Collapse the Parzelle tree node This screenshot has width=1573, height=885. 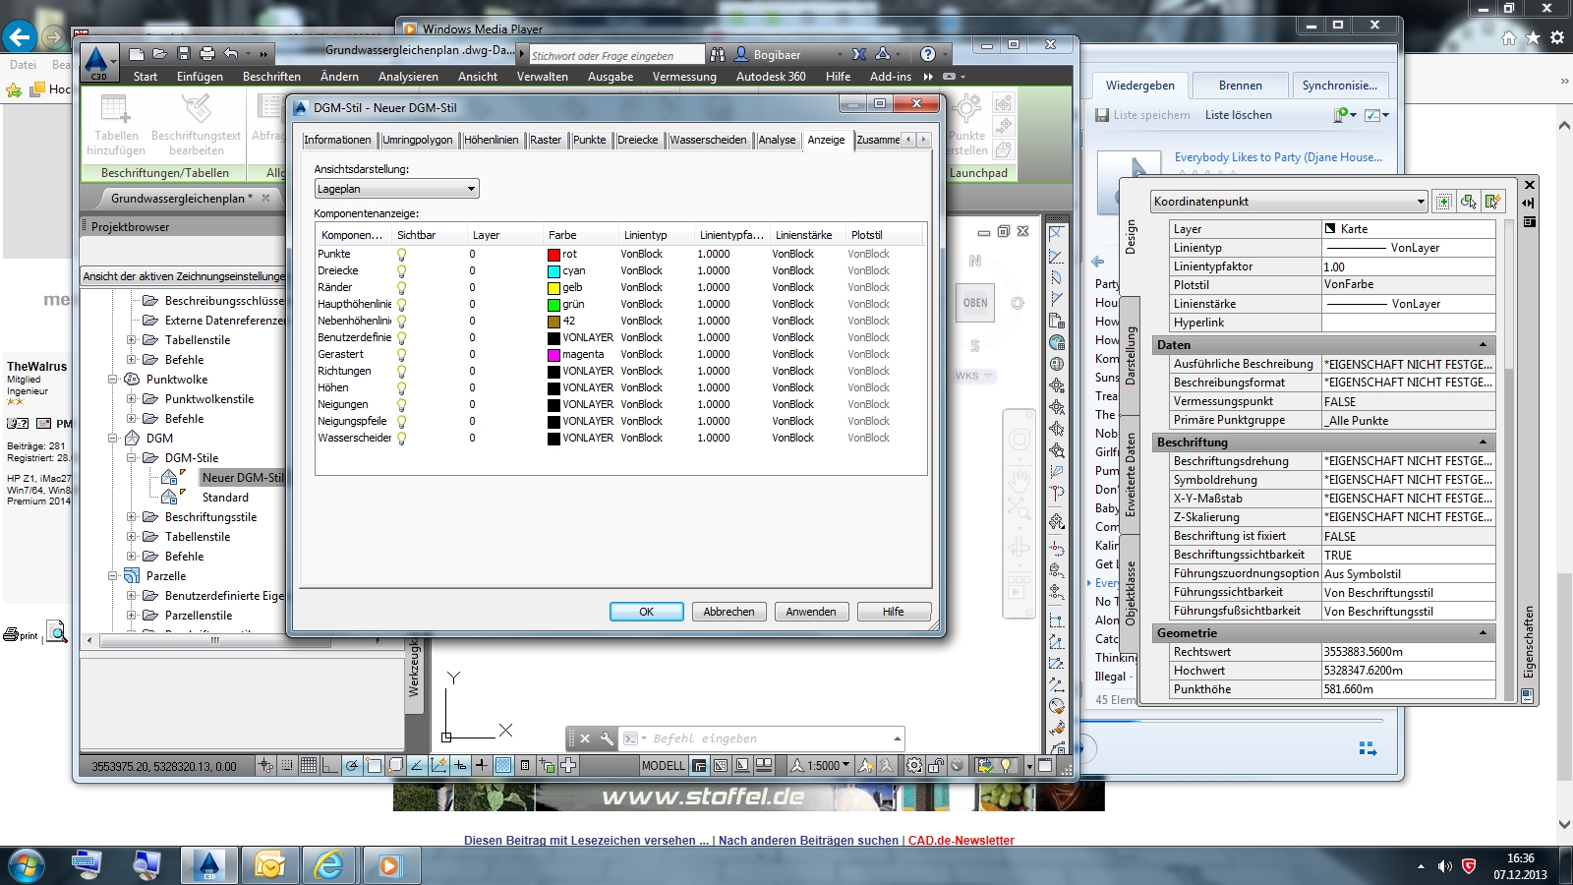pos(113,576)
